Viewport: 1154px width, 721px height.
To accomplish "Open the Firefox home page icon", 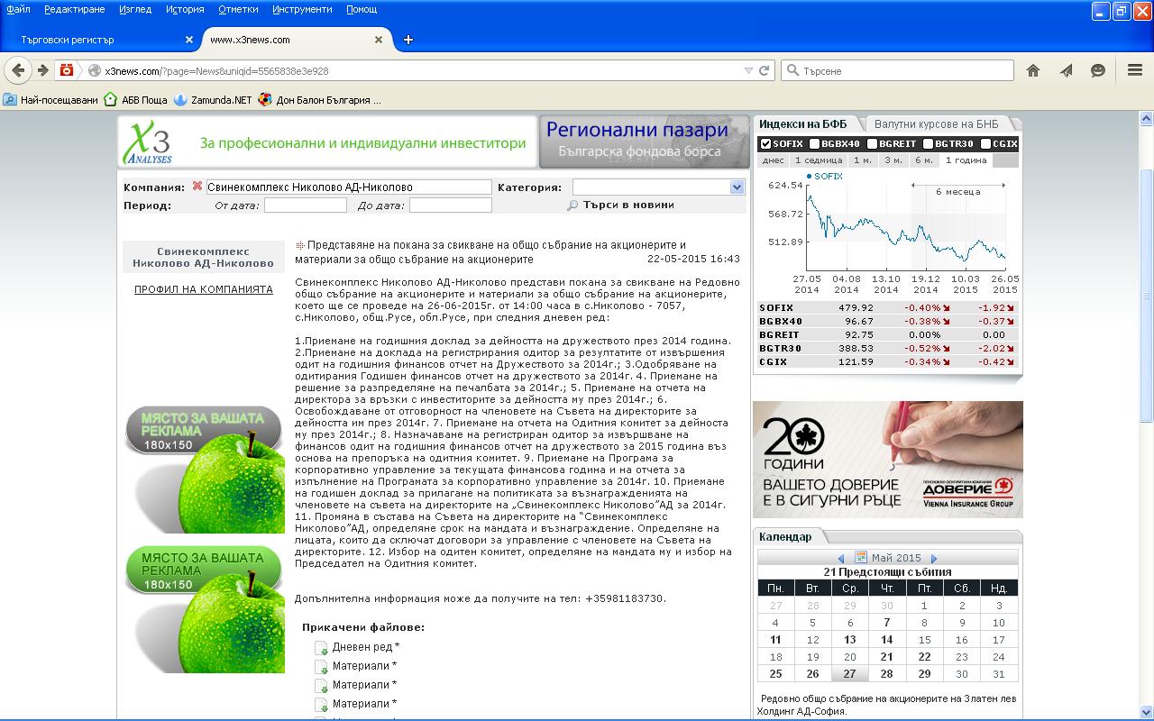I will click(1033, 70).
